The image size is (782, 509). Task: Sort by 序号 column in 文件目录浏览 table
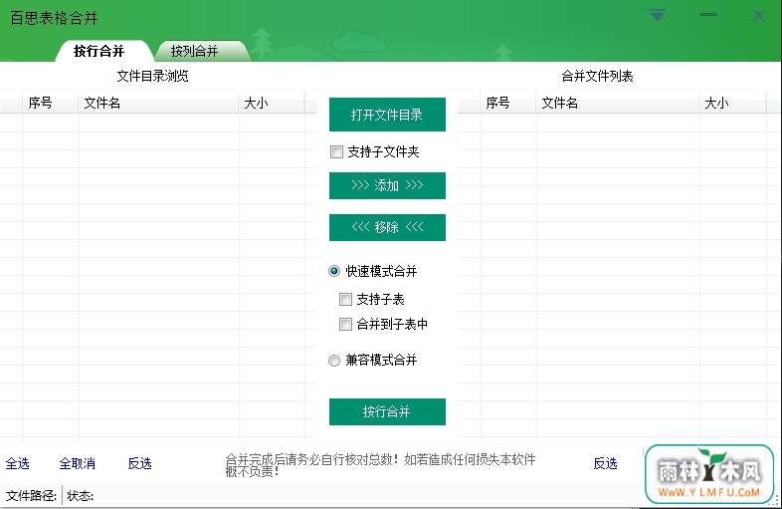51,103
